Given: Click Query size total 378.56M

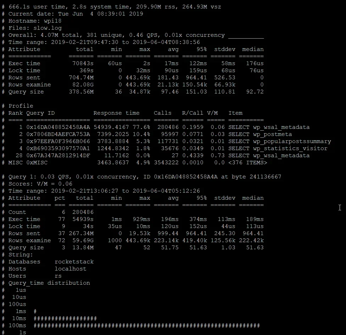Looking at the screenshot, I should point(81,92).
